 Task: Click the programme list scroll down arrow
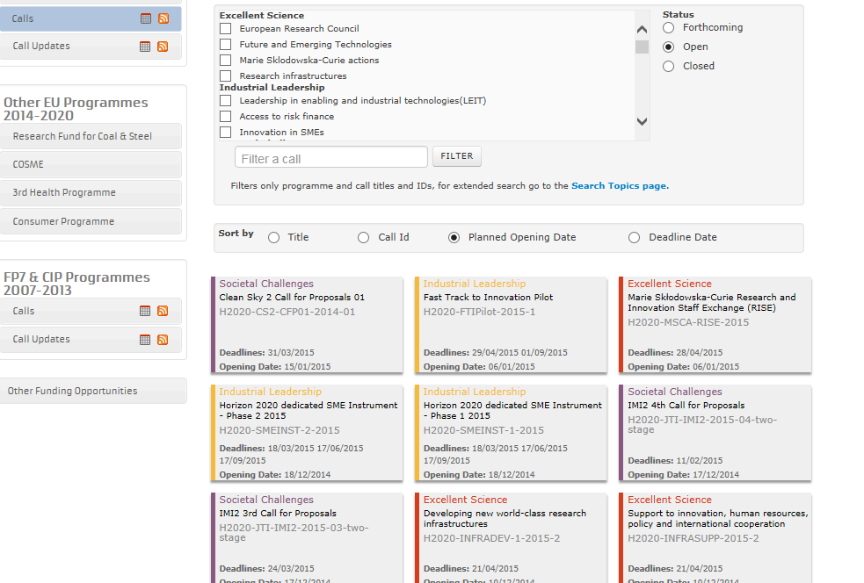(x=642, y=121)
